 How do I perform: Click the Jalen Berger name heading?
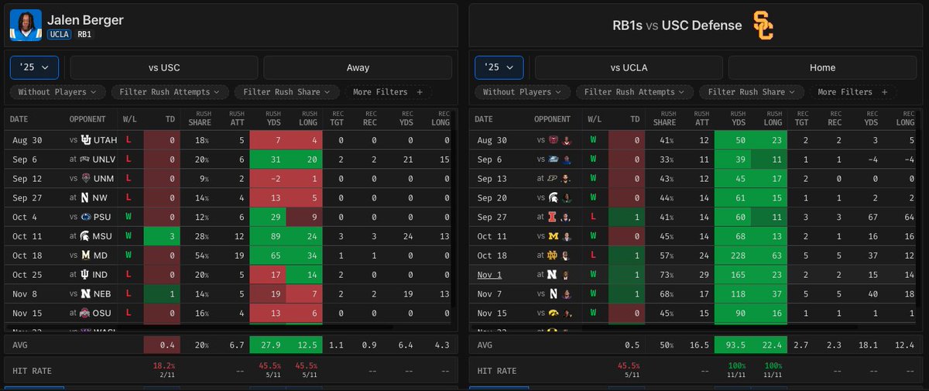point(85,19)
